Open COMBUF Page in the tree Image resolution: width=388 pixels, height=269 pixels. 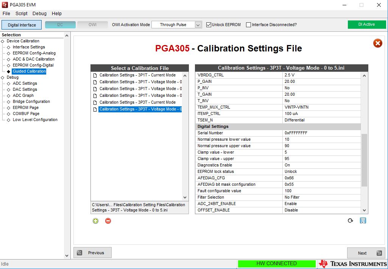point(26,114)
